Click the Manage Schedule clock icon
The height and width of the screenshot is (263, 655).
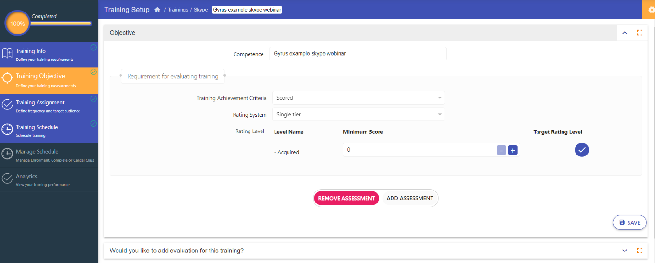[x=7, y=154]
